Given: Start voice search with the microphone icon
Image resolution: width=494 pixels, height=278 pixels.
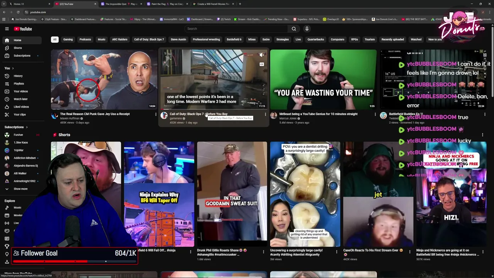Looking at the screenshot, I should 307,29.
